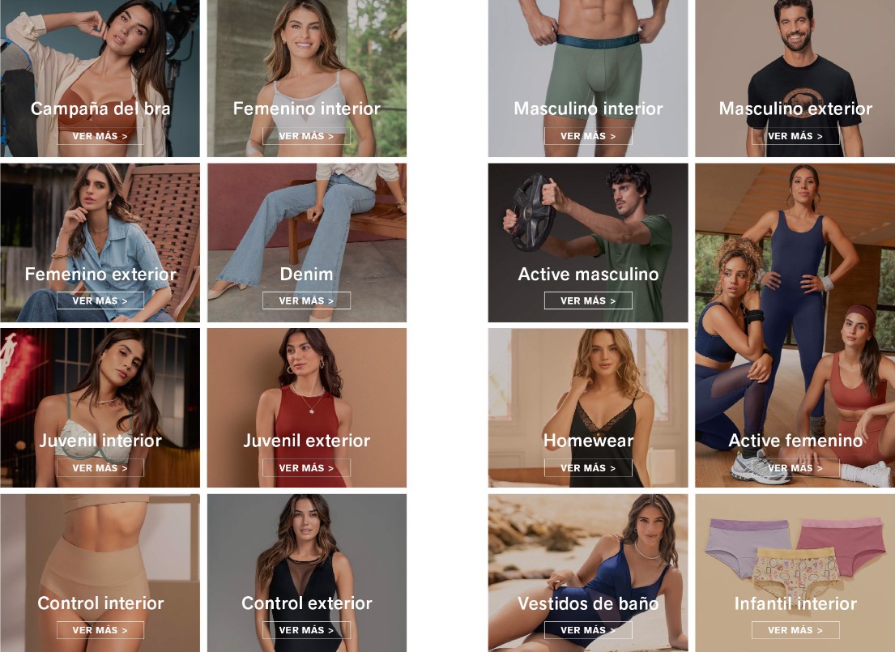Click VER MÁS on Infantil interior tile
Viewport: 895px width, 652px height.
pyautogui.click(x=795, y=630)
